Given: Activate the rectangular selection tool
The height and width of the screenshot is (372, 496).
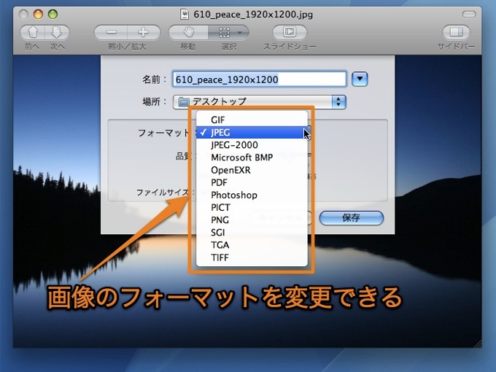Looking at the screenshot, I should click(x=224, y=32).
